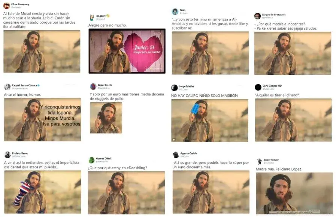The image size is (336, 217).
Task: Click the Humor Difícil green avatar
Action: [x=91, y=160]
